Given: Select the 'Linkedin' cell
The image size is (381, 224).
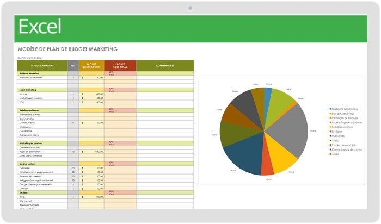Looking at the screenshot, I should pyautogui.click(x=42, y=189).
